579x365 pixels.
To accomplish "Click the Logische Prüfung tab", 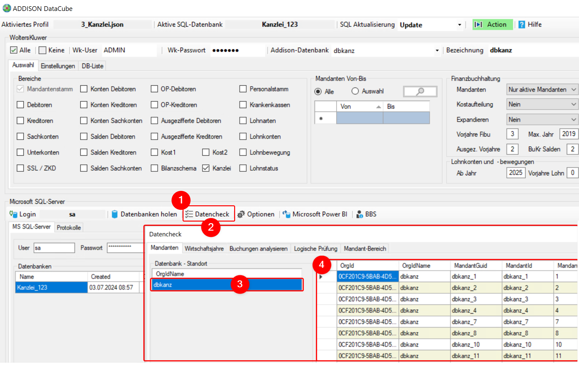I will [315, 248].
